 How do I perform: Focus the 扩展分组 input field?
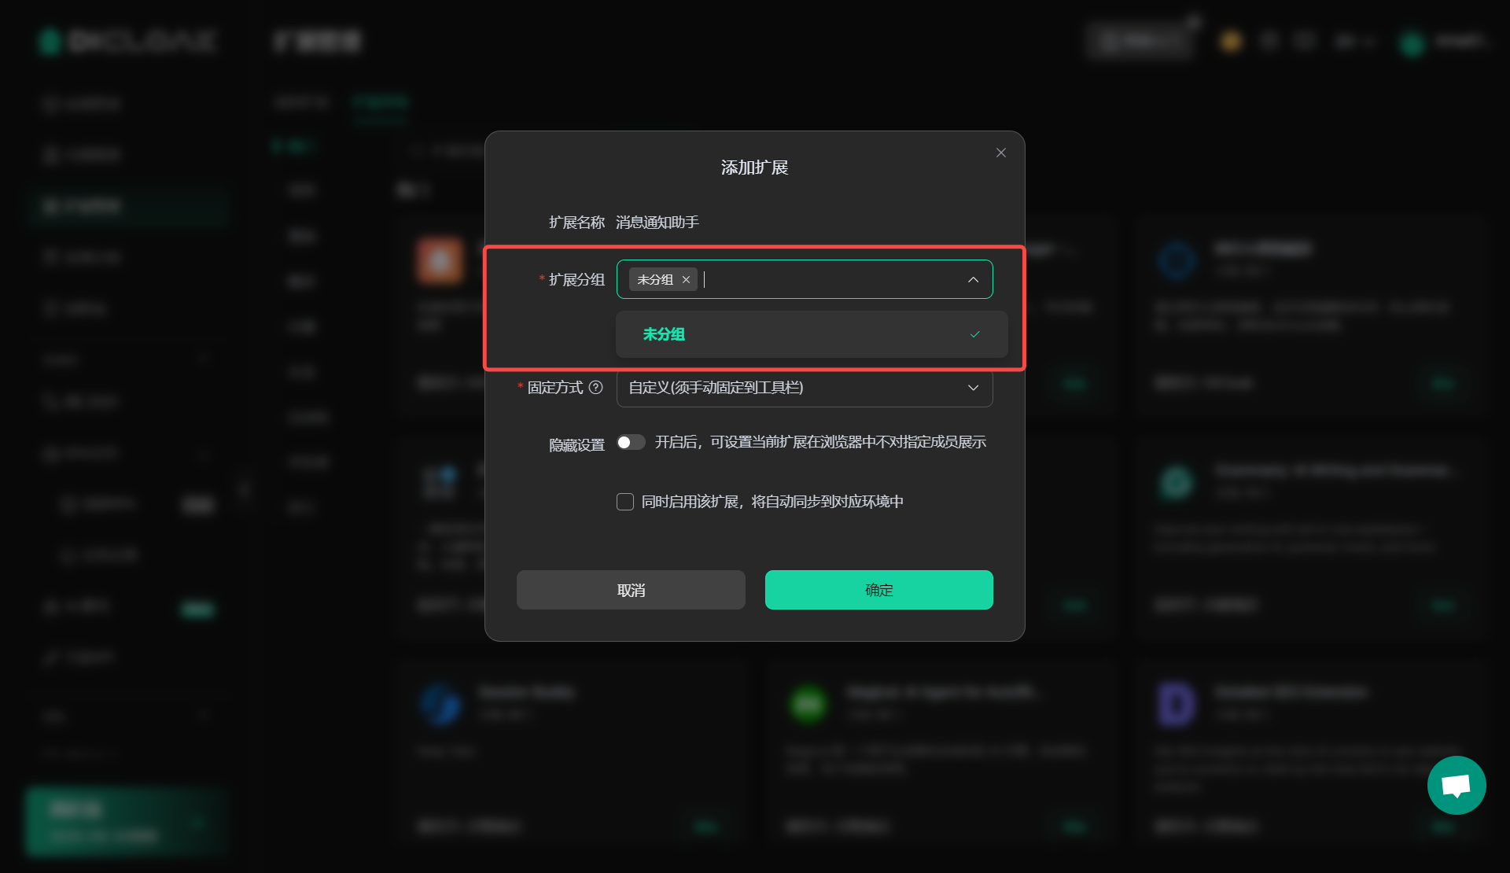(805, 279)
